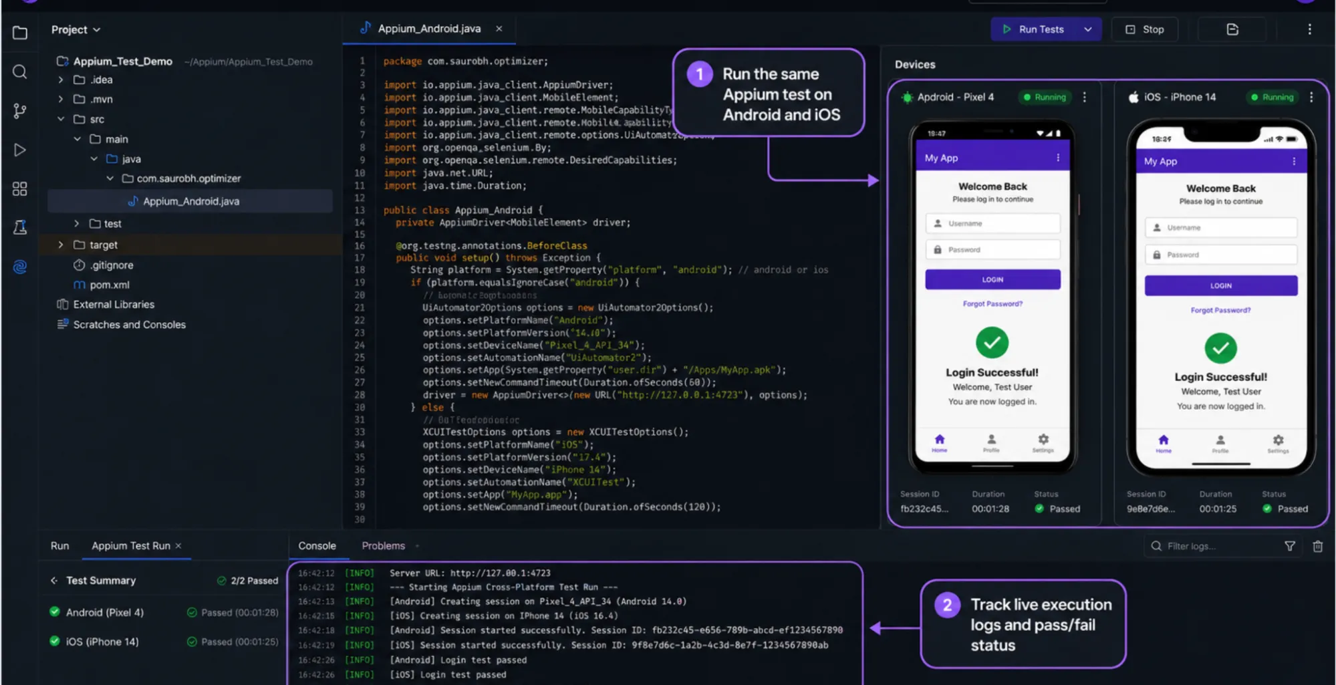Open the Git branch sidebar icon
Viewport: 1336px width, 685px height.
20,111
